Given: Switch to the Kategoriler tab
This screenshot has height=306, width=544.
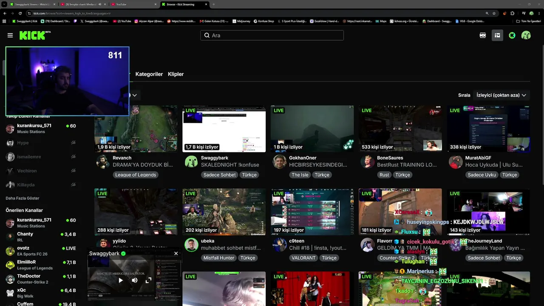Looking at the screenshot, I should tap(149, 74).
